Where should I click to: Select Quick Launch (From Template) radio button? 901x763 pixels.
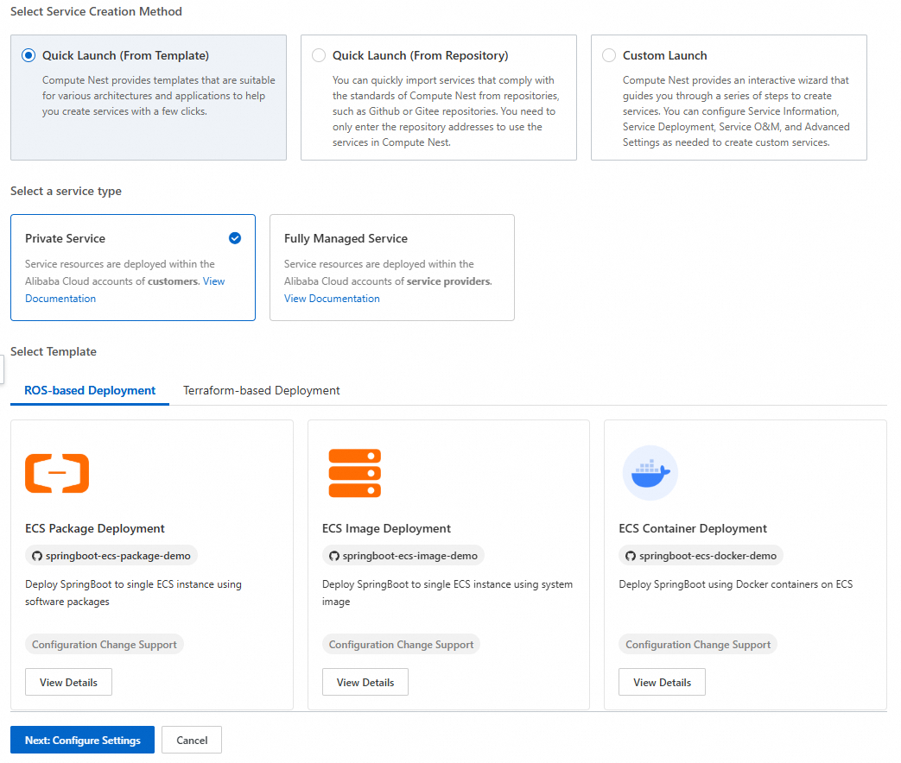tap(29, 55)
